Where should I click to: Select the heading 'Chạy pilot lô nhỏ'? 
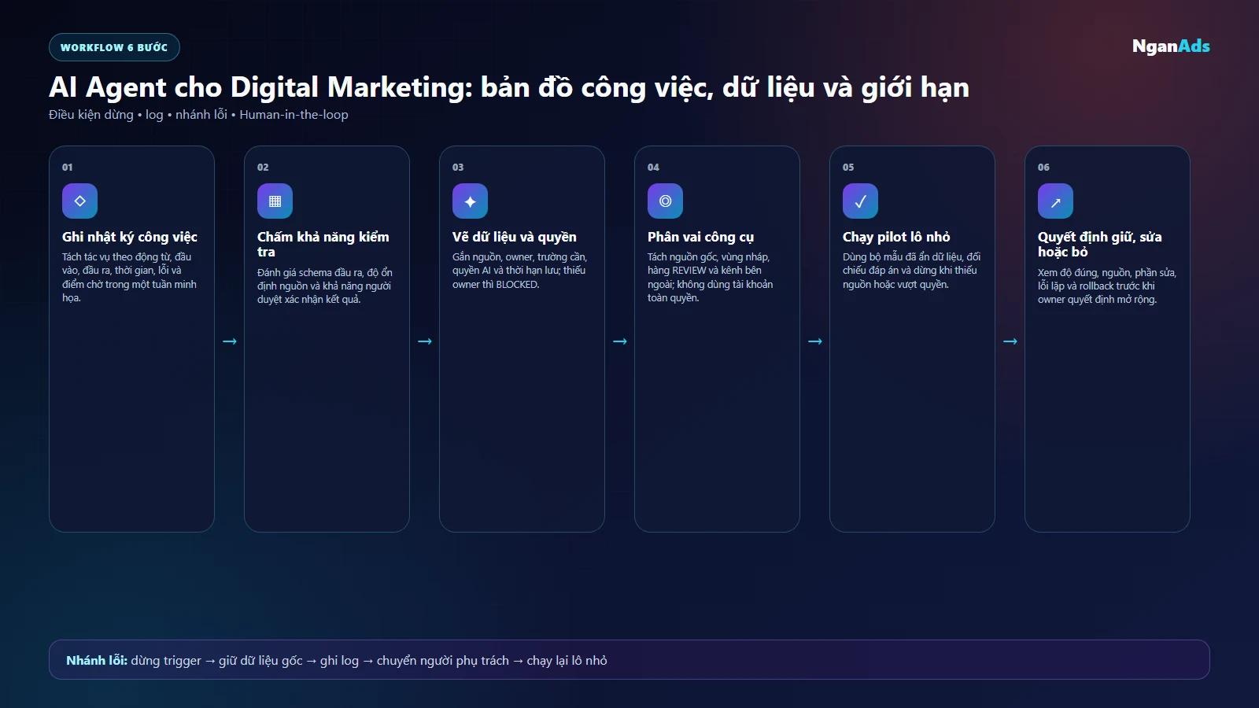896,237
